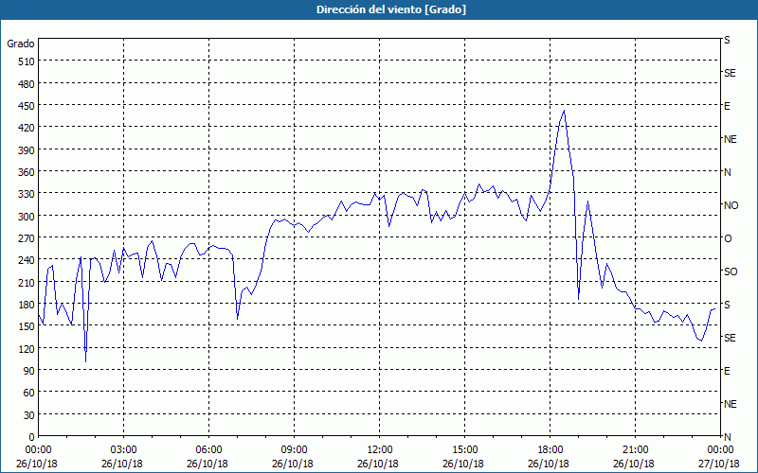758x473 pixels.
Task: Click the 'S' compass label at 180 level
Action: 727,305
